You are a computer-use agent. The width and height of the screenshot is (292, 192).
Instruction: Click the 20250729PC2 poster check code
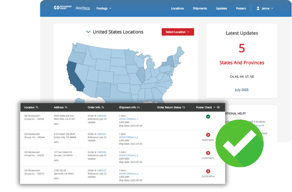click(x=208, y=140)
